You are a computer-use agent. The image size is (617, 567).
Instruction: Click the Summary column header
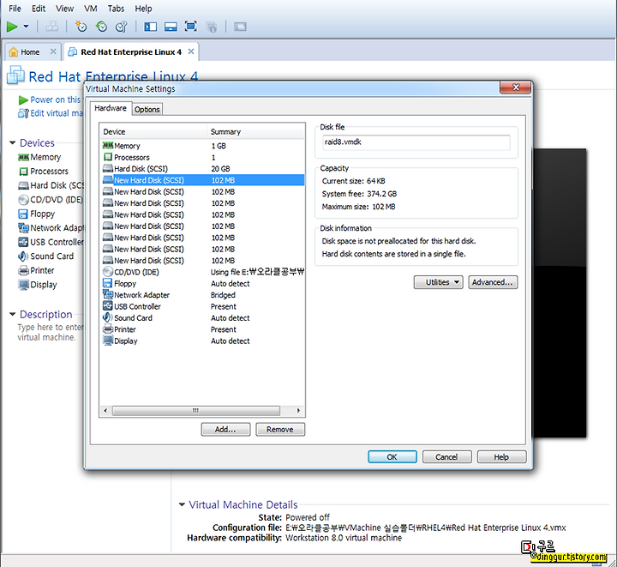tap(255, 132)
